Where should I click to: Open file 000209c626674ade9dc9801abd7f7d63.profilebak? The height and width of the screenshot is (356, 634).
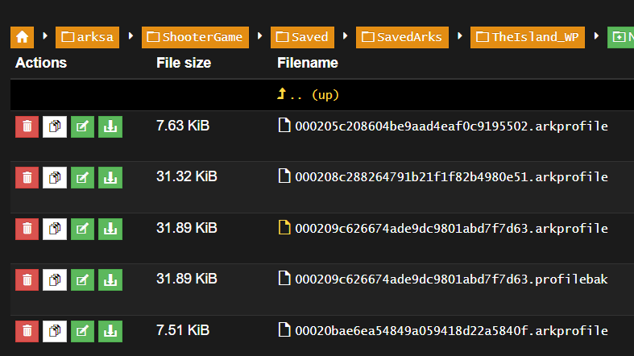(x=451, y=279)
